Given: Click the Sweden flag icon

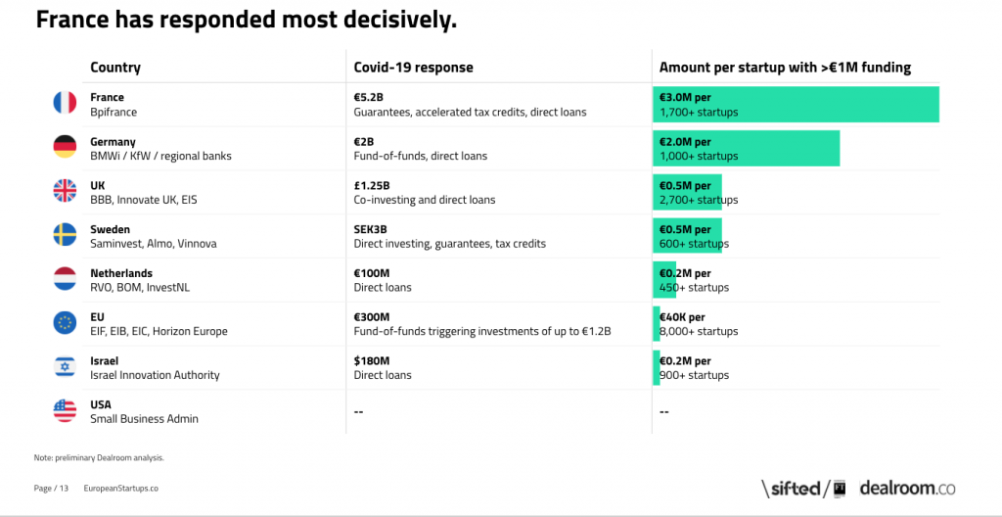Looking at the screenshot, I should click(65, 234).
